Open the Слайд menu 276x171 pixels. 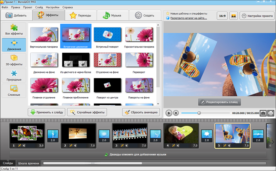(39, 7)
